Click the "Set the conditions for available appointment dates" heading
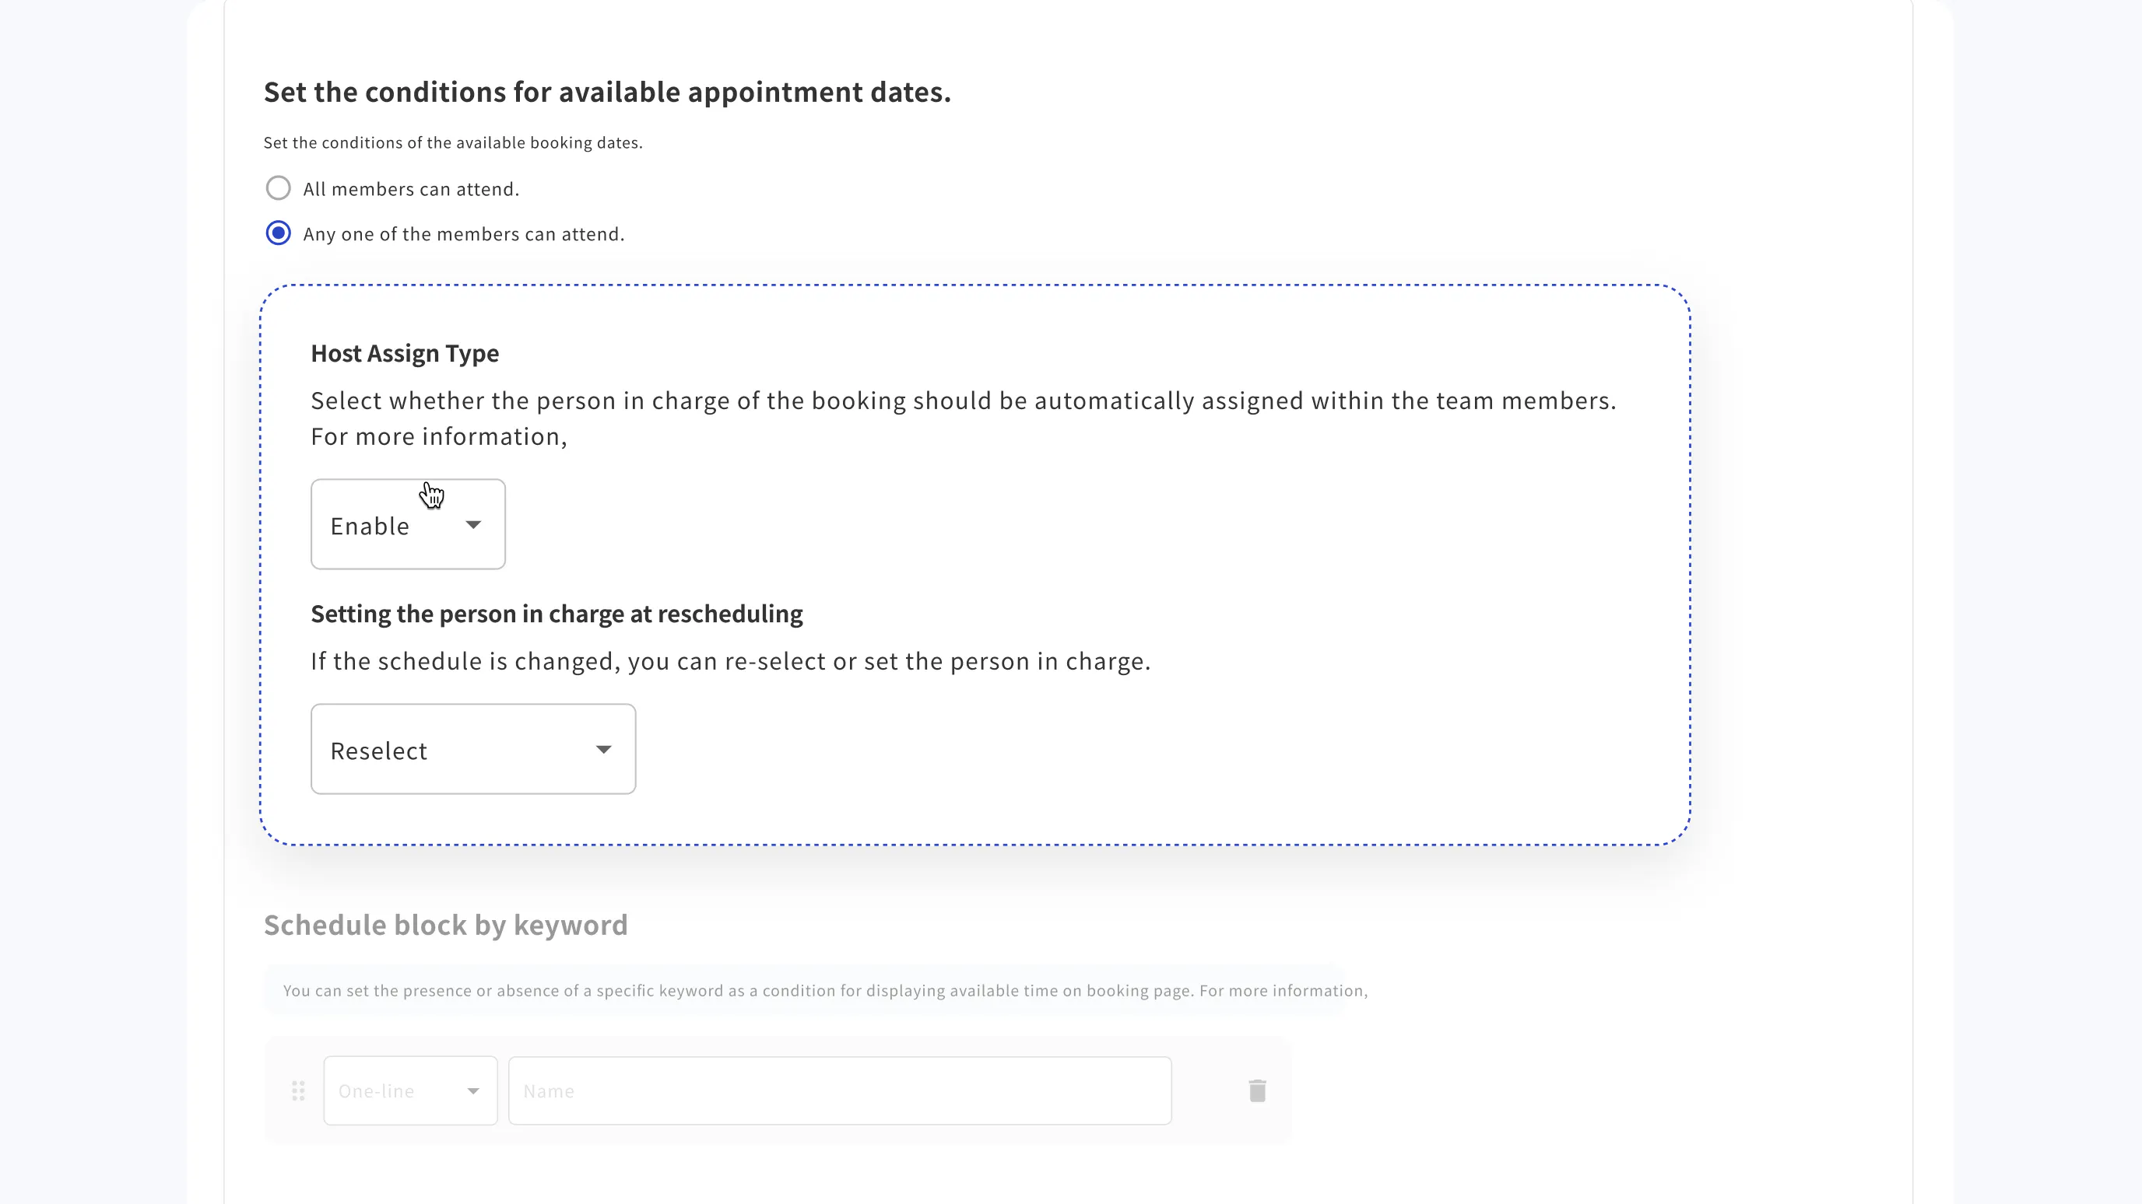Screen dimensions: 2142x1204 607,92
